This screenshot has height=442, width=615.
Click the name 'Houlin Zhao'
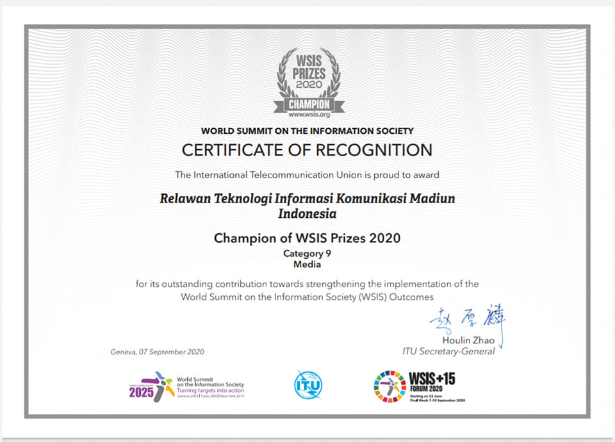click(x=468, y=340)
